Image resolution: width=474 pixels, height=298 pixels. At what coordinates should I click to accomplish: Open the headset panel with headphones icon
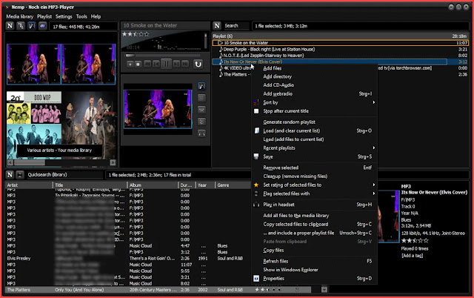[201, 133]
